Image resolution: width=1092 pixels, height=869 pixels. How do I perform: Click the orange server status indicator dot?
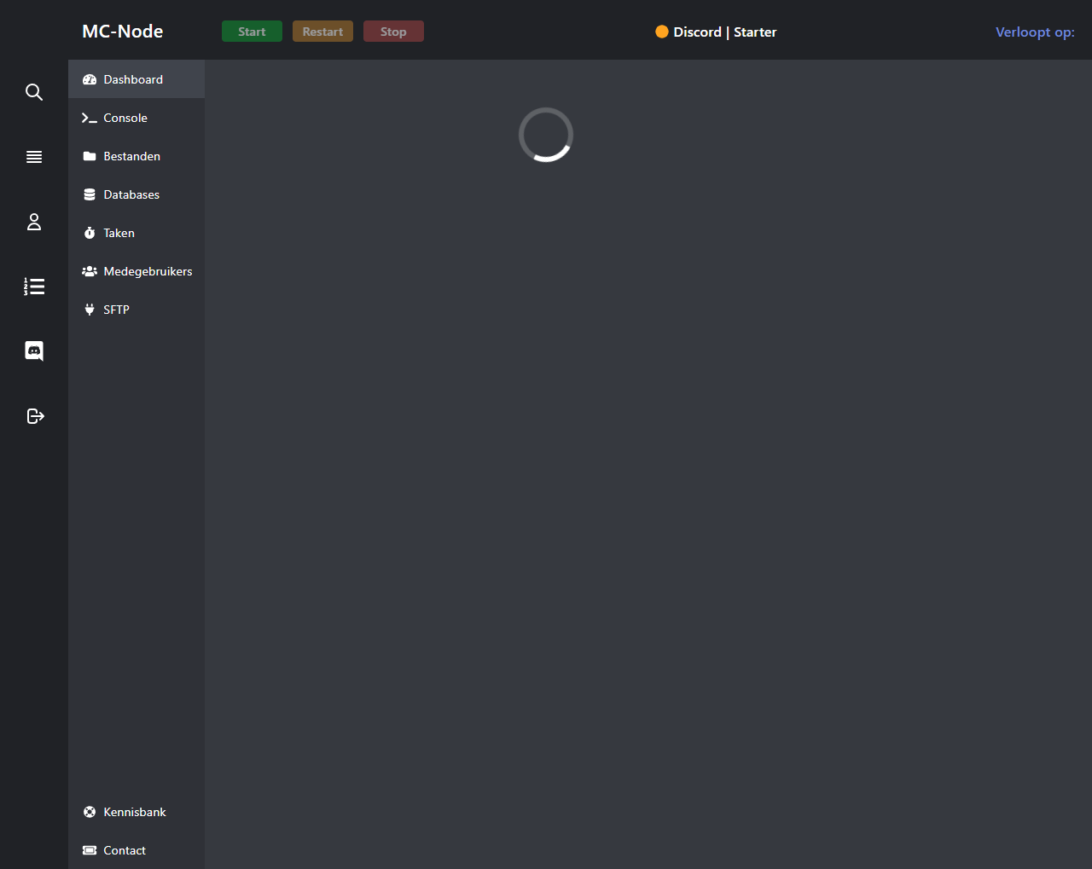[x=662, y=32]
